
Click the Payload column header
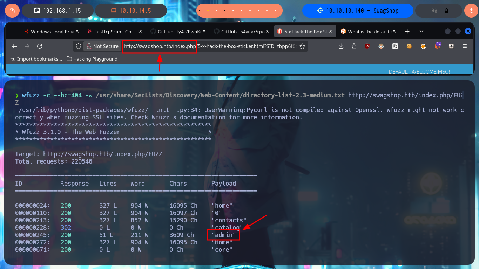pos(224,184)
